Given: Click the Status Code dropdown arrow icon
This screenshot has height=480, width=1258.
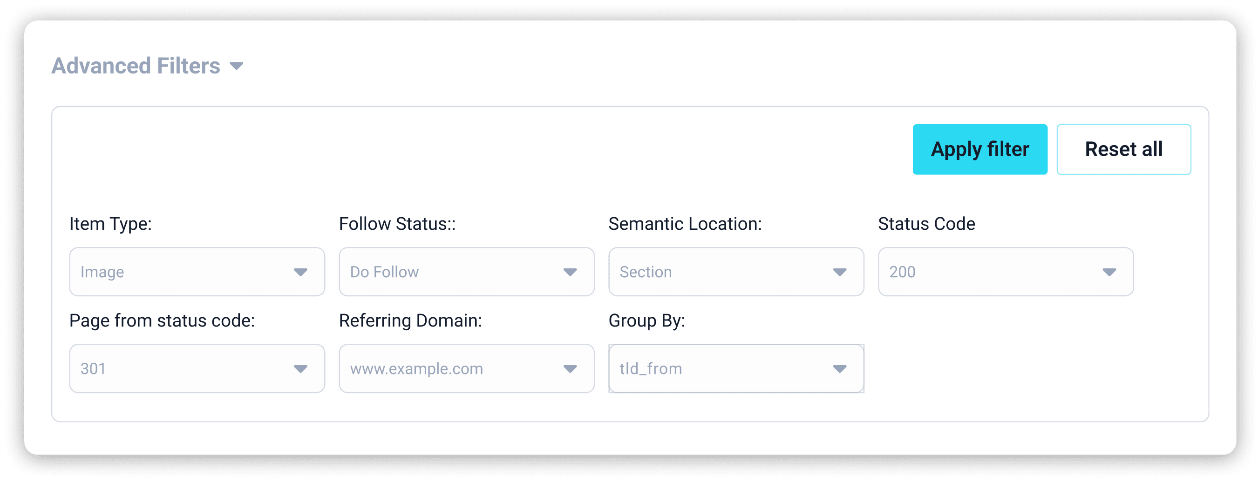Looking at the screenshot, I should click(x=1109, y=272).
